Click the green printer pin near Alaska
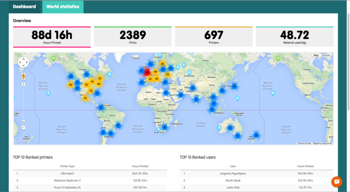Image resolution: width=350 pixels, height=192 pixels. coord(54,58)
